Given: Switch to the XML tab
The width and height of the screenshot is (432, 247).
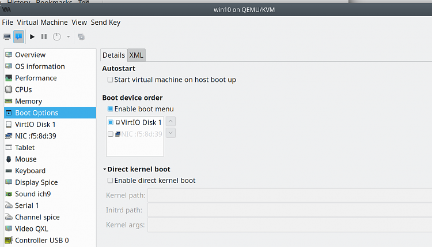Looking at the screenshot, I should coord(136,55).
